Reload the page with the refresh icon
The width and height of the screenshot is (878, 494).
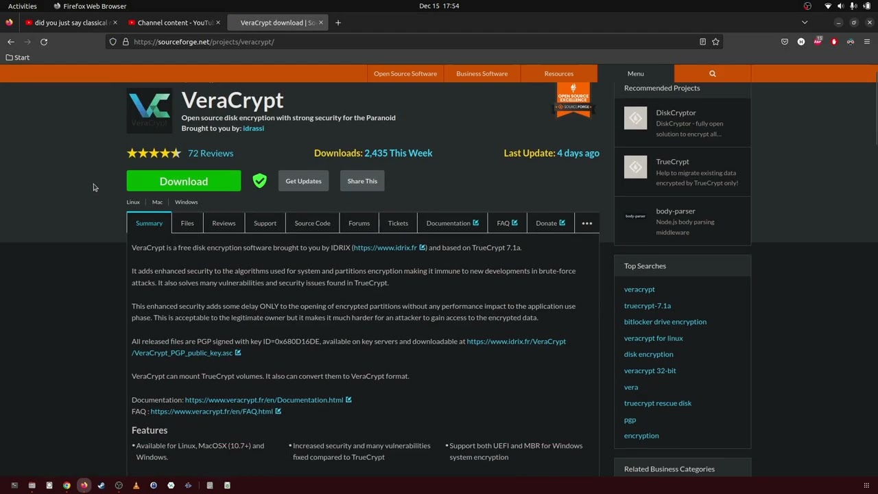click(44, 42)
